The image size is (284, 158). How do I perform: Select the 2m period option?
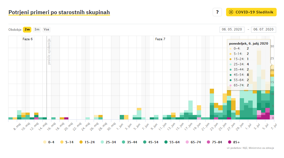27,29
